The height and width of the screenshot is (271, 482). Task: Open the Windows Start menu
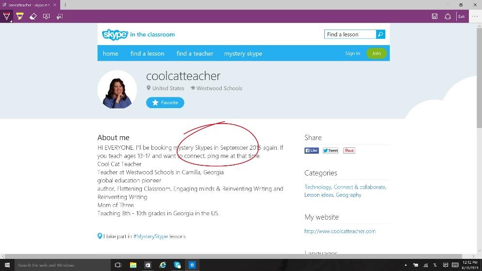(x=7, y=265)
